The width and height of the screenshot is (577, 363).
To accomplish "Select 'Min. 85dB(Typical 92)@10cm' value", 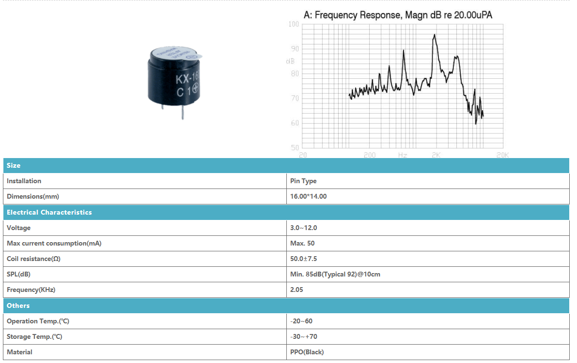I will coord(335,274).
